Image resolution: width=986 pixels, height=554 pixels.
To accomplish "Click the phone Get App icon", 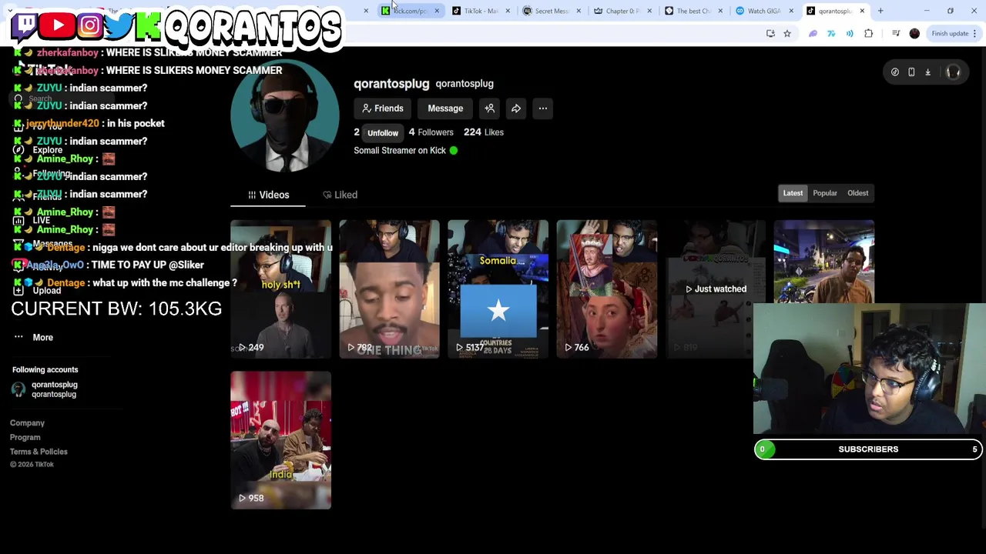I will [911, 72].
